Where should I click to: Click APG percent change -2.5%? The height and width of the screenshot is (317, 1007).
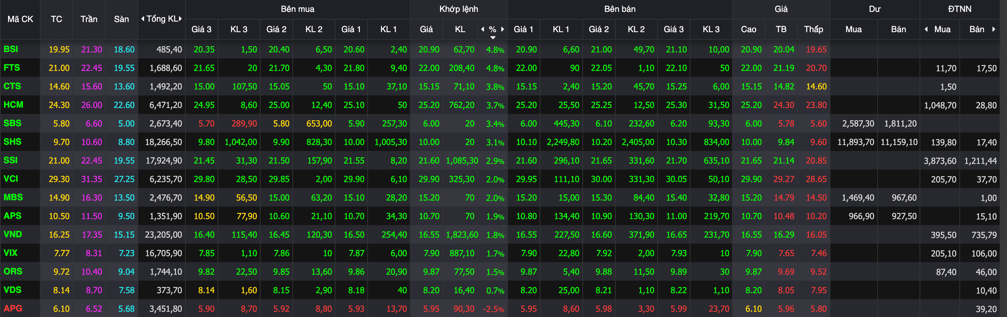(493, 309)
